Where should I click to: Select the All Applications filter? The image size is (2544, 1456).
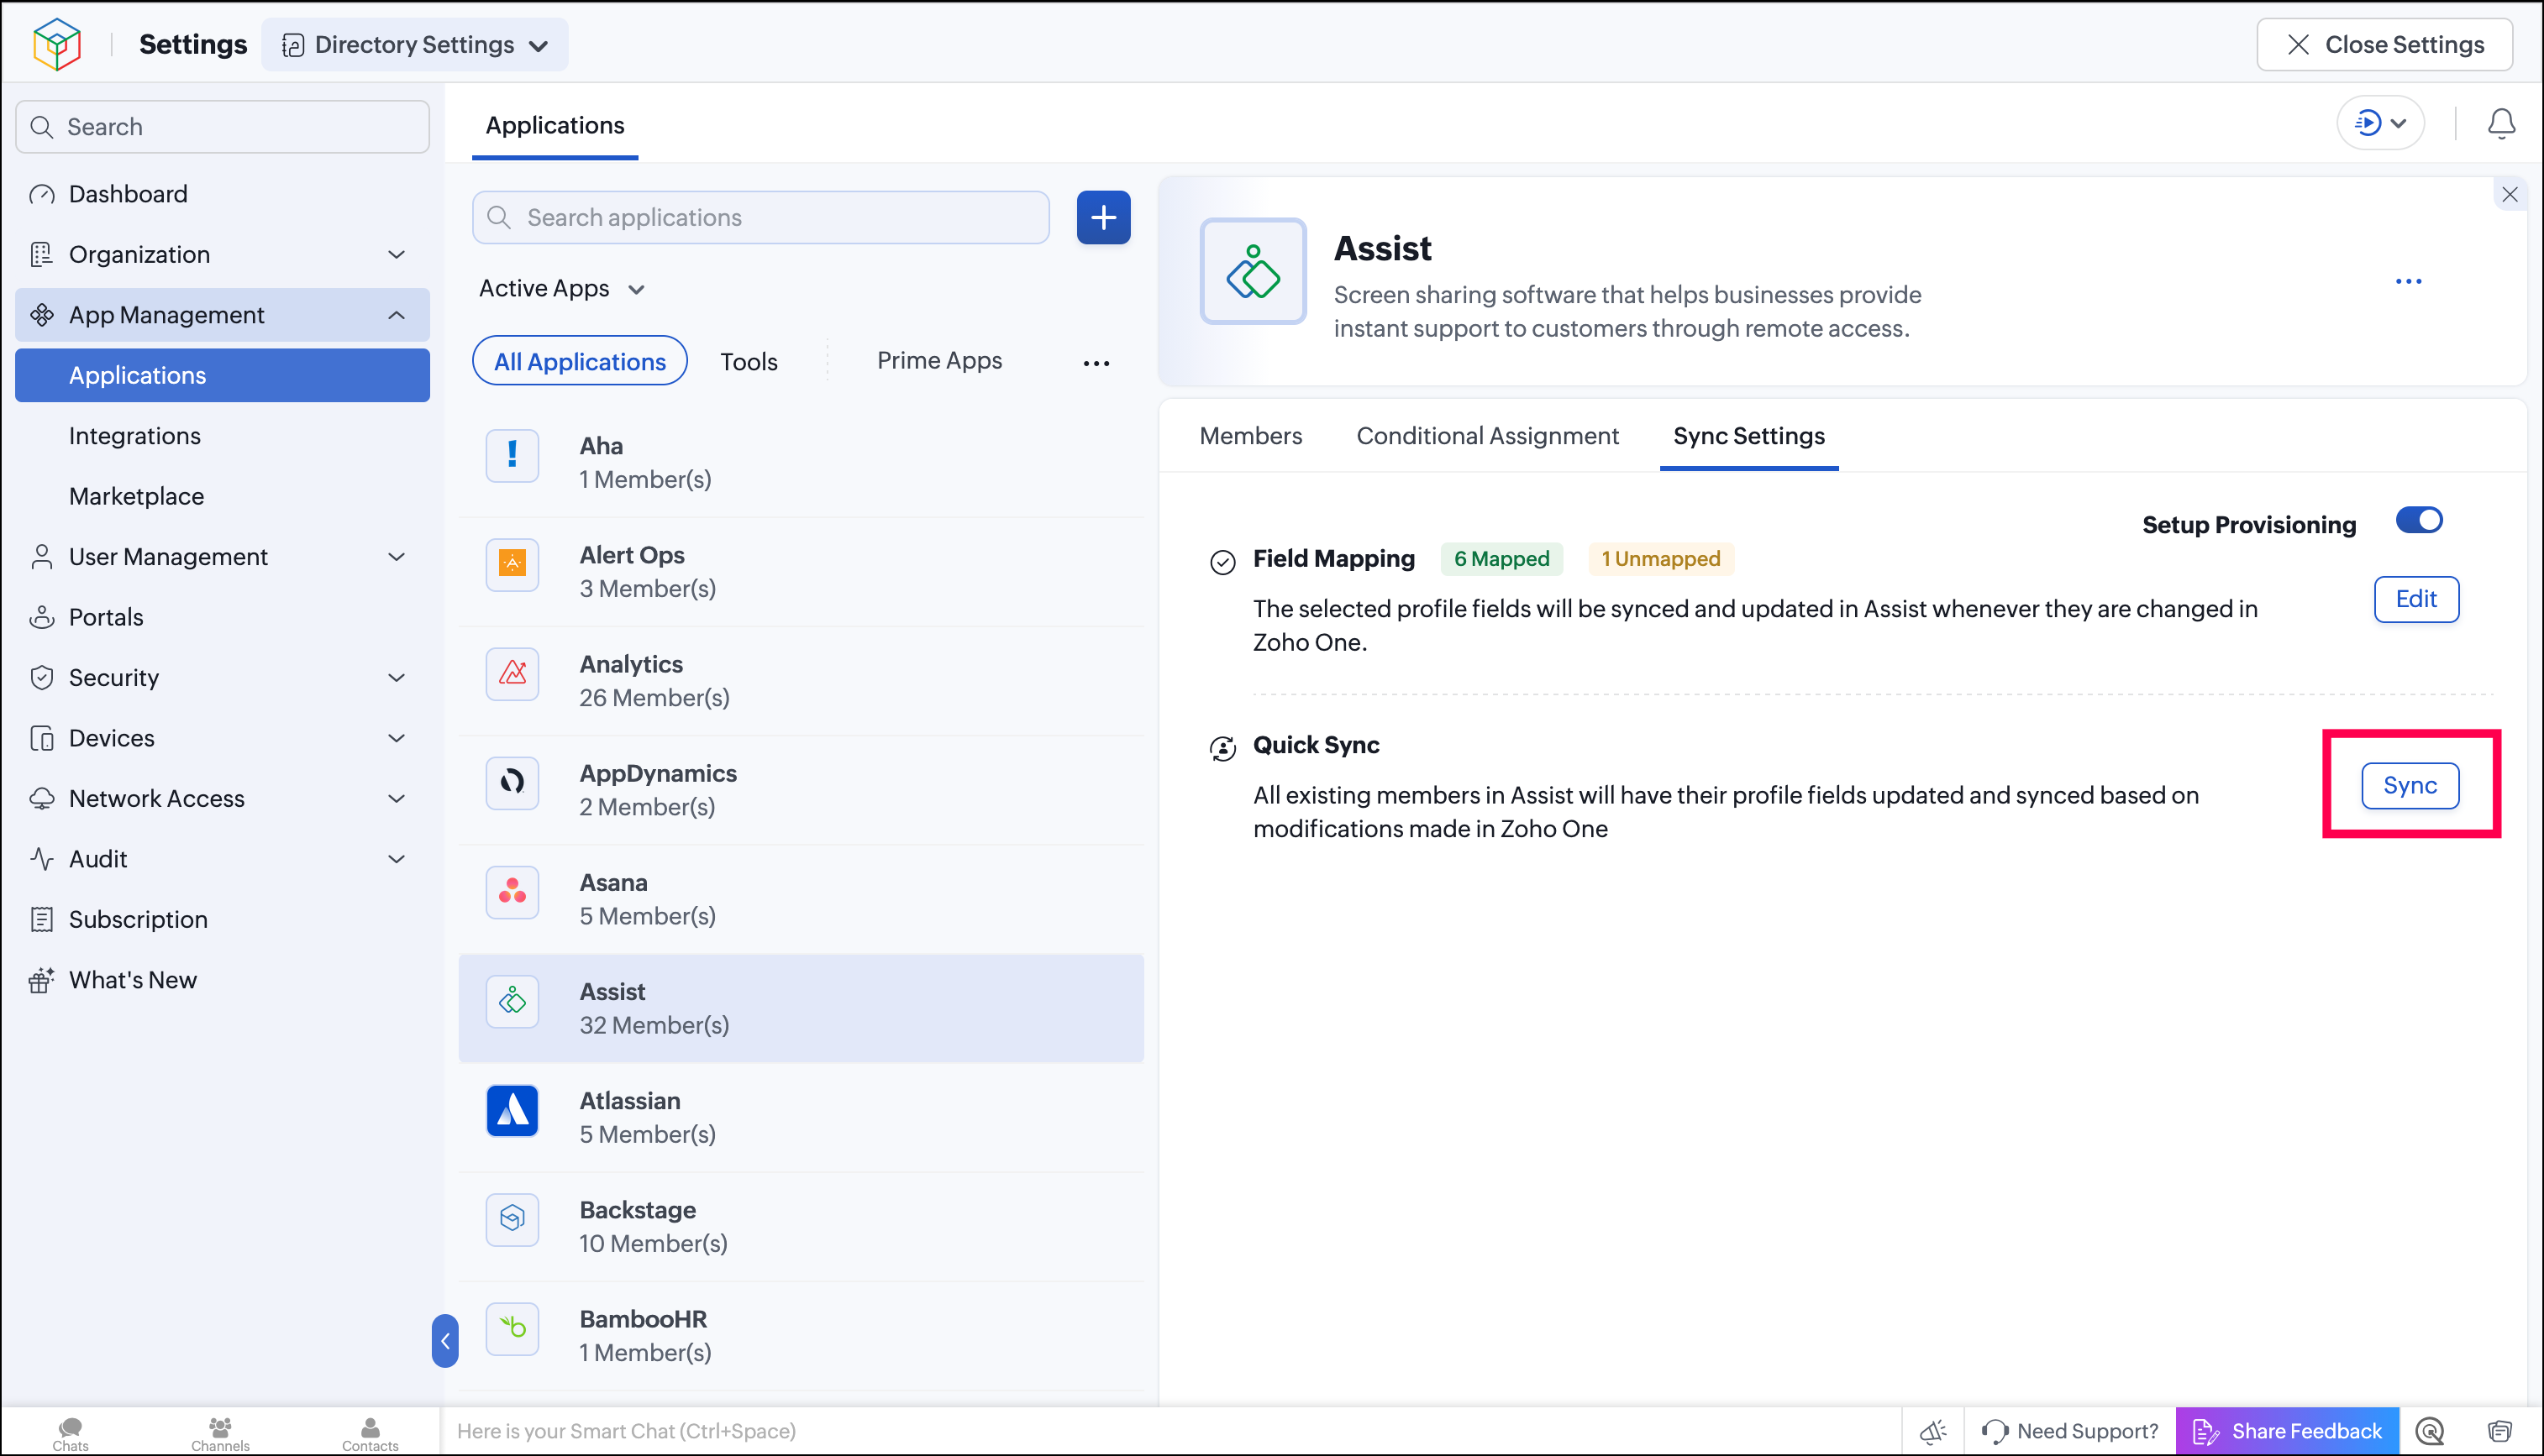point(581,361)
